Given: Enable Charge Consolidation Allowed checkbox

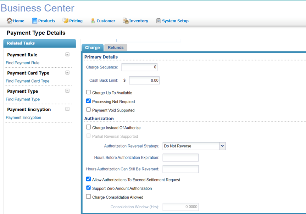Looking at the screenshot, I should (x=89, y=197).
